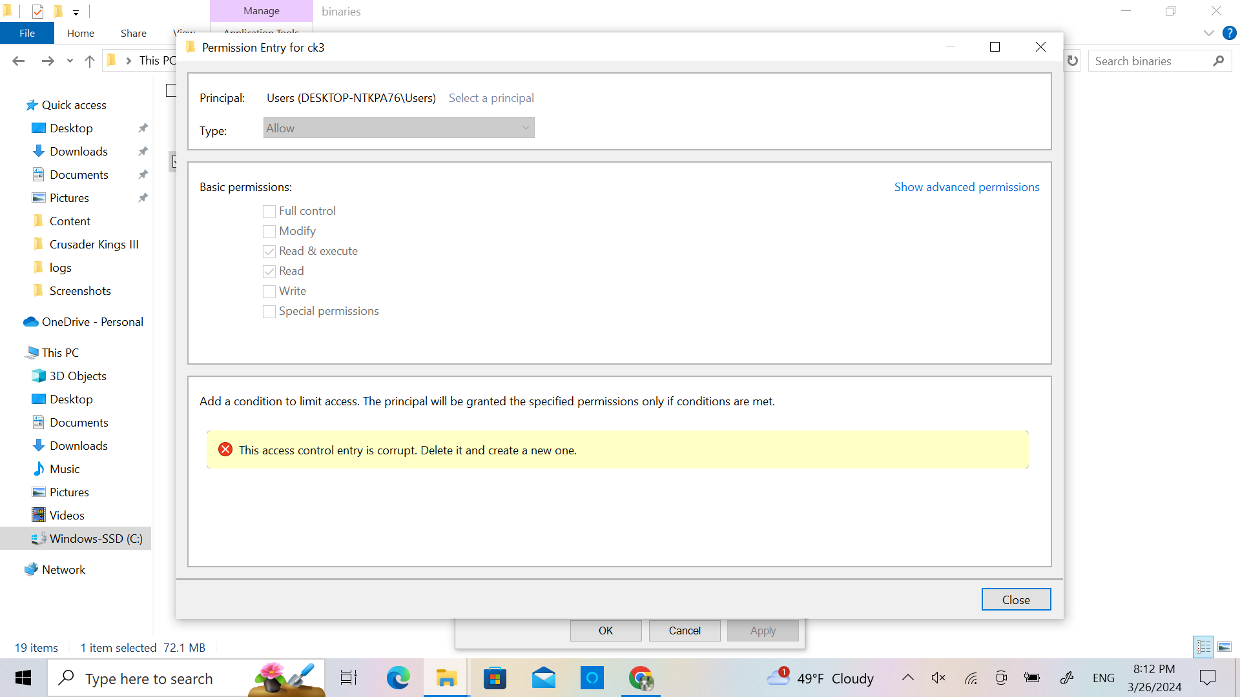Refresh the folder with the refresh icon
This screenshot has height=697, width=1240.
[1072, 61]
